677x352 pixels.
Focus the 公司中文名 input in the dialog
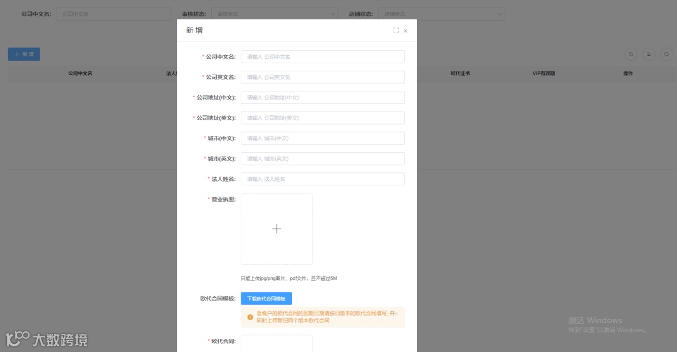[323, 56]
